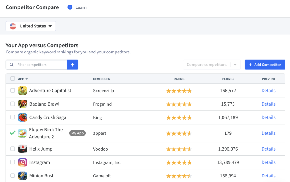Viewport: 290px width, 182px height.
Task: Click the Frogmind developer cell
Action: point(102,104)
